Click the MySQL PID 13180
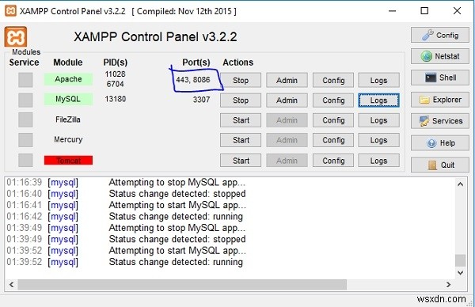The image size is (475, 307). pyautogui.click(x=115, y=99)
